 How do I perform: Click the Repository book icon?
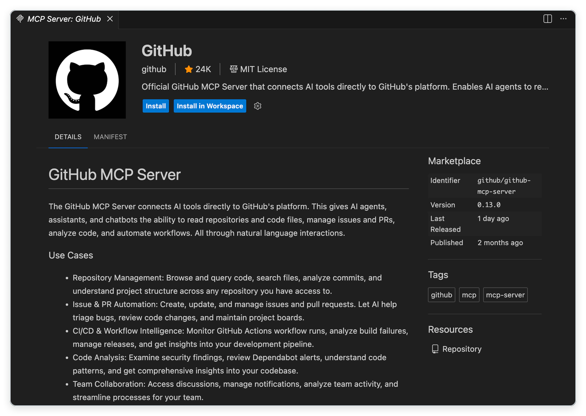point(435,349)
